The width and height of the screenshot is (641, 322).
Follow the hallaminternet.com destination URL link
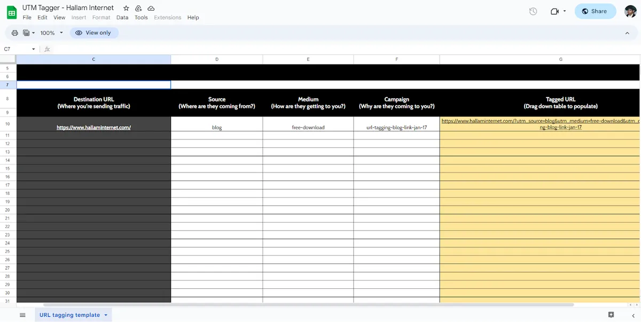93,127
